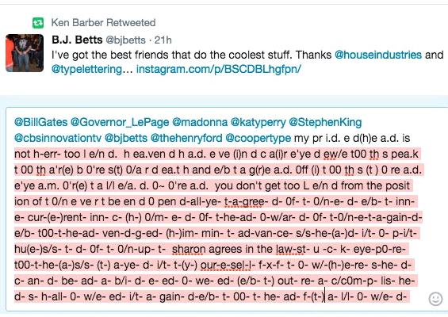
Task: Click the @coopertype mention in reply
Action: (x=258, y=139)
